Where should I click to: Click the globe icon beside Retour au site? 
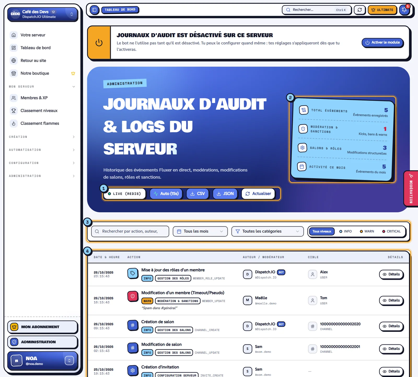[x=14, y=61]
